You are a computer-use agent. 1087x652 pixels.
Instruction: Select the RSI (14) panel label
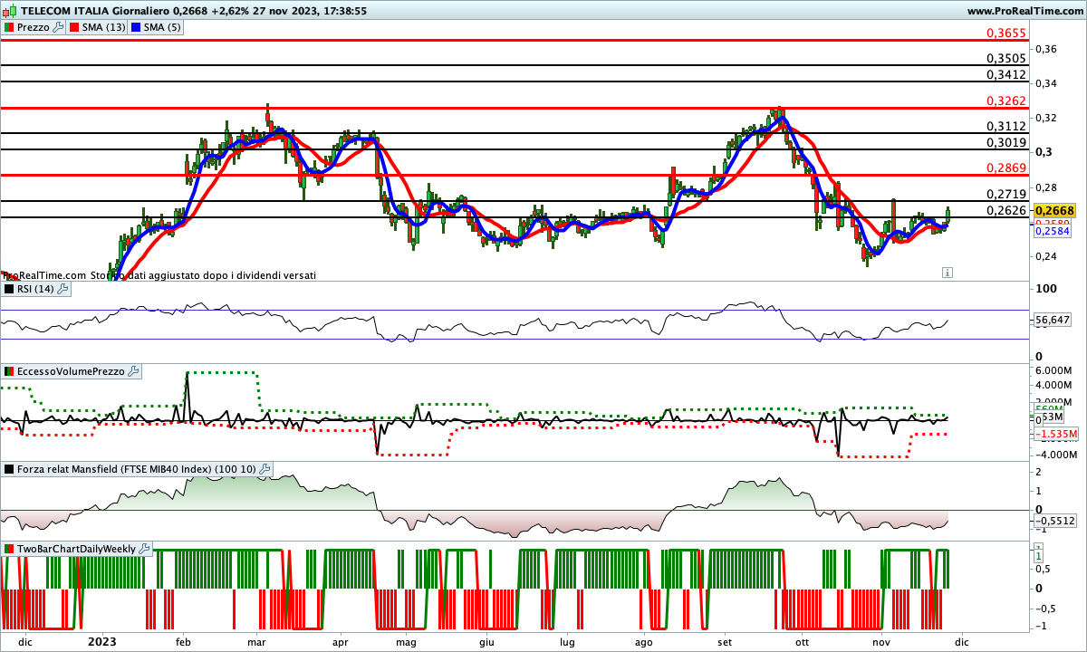click(35, 289)
